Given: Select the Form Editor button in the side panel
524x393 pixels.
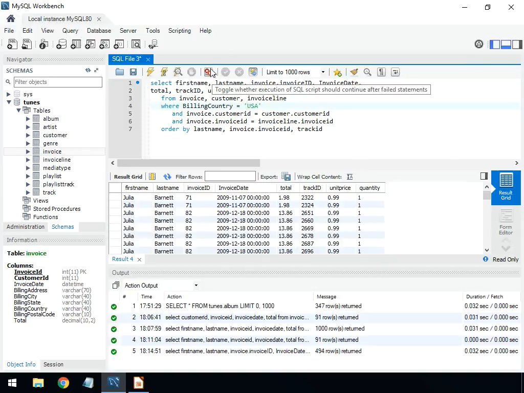Looking at the screenshot, I should (506, 223).
